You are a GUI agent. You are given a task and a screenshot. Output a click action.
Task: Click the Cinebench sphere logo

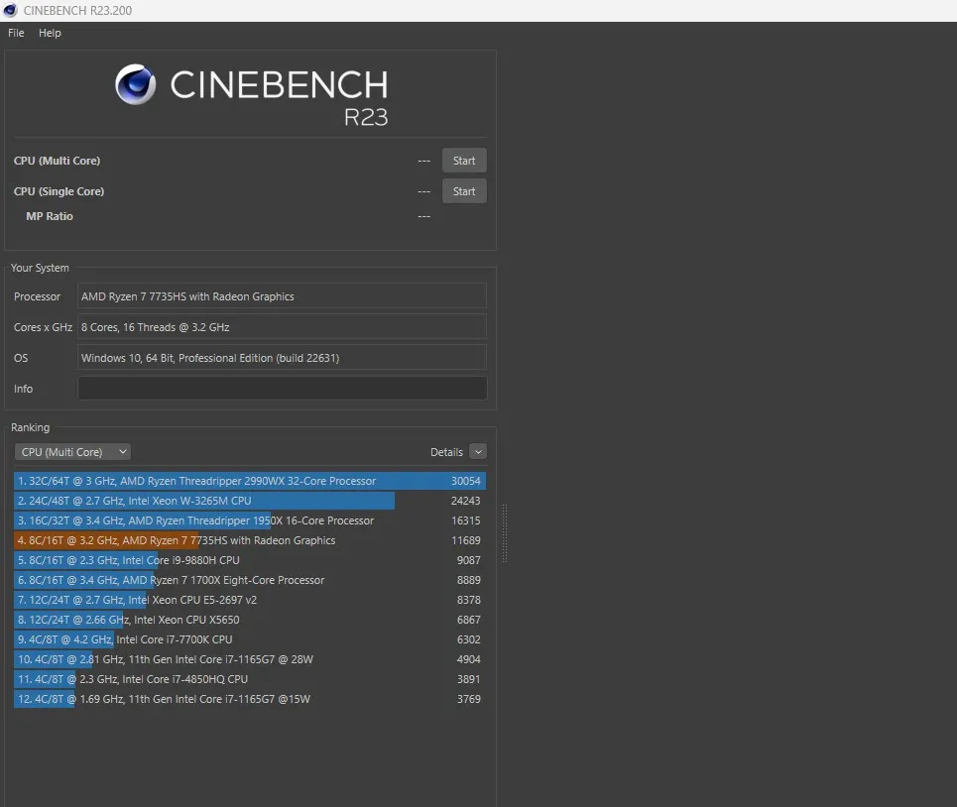click(x=136, y=84)
